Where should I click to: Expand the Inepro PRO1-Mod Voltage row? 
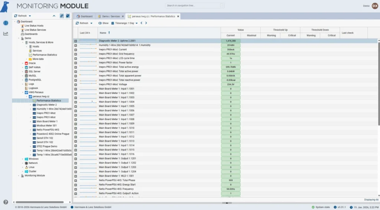[x=76, y=84]
